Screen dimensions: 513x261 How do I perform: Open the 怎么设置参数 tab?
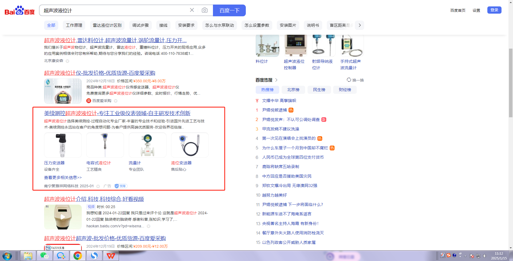tap(257, 25)
